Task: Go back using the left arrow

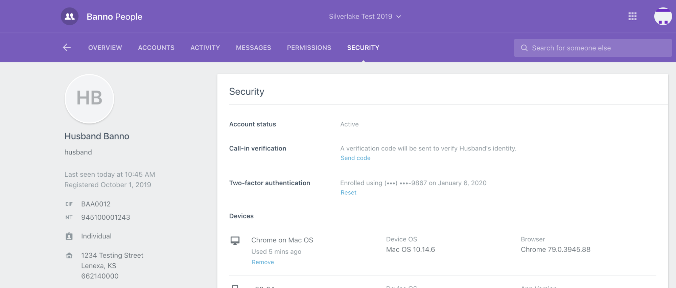Action: pos(67,48)
